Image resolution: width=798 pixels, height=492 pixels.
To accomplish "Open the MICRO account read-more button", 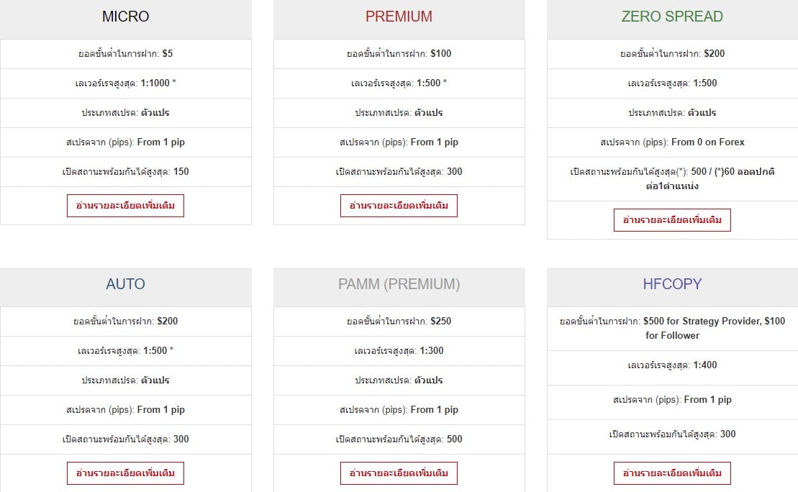I will coord(125,206).
